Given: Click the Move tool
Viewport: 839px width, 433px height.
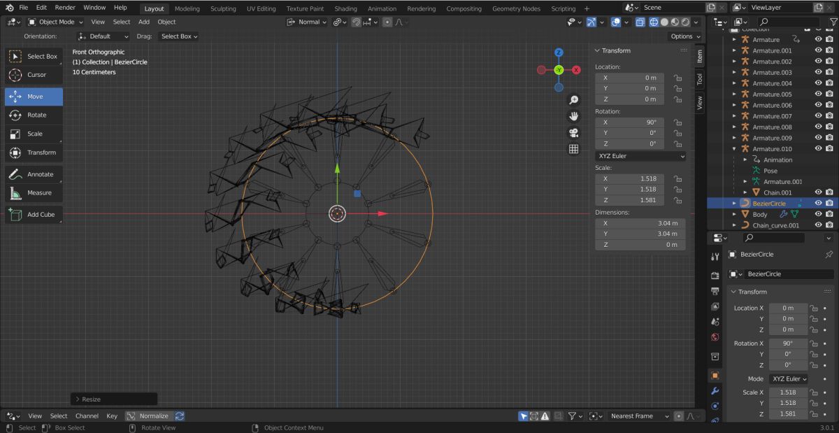Looking at the screenshot, I should (x=34, y=97).
